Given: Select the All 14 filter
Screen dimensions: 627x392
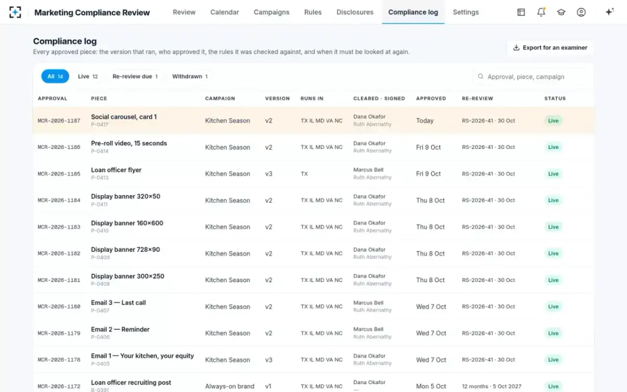Looking at the screenshot, I should [x=55, y=76].
